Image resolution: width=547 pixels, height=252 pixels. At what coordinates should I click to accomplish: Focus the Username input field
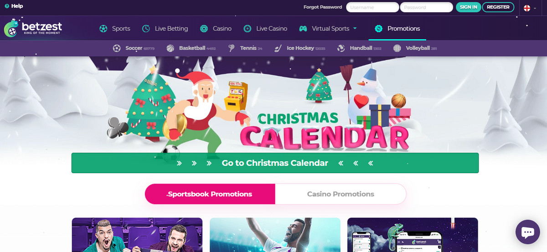point(372,7)
